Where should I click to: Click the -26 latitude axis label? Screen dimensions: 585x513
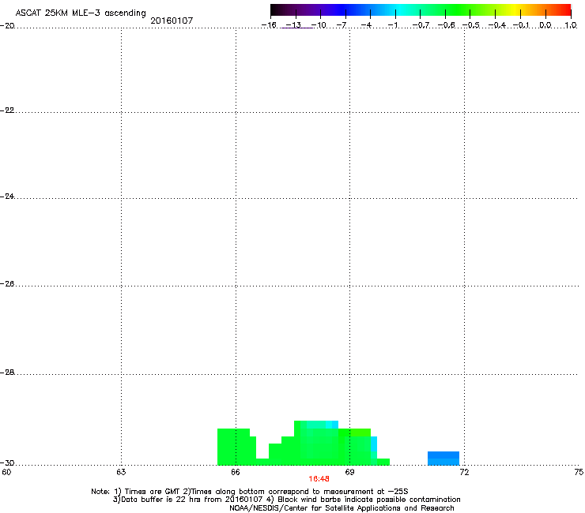pos(7,283)
